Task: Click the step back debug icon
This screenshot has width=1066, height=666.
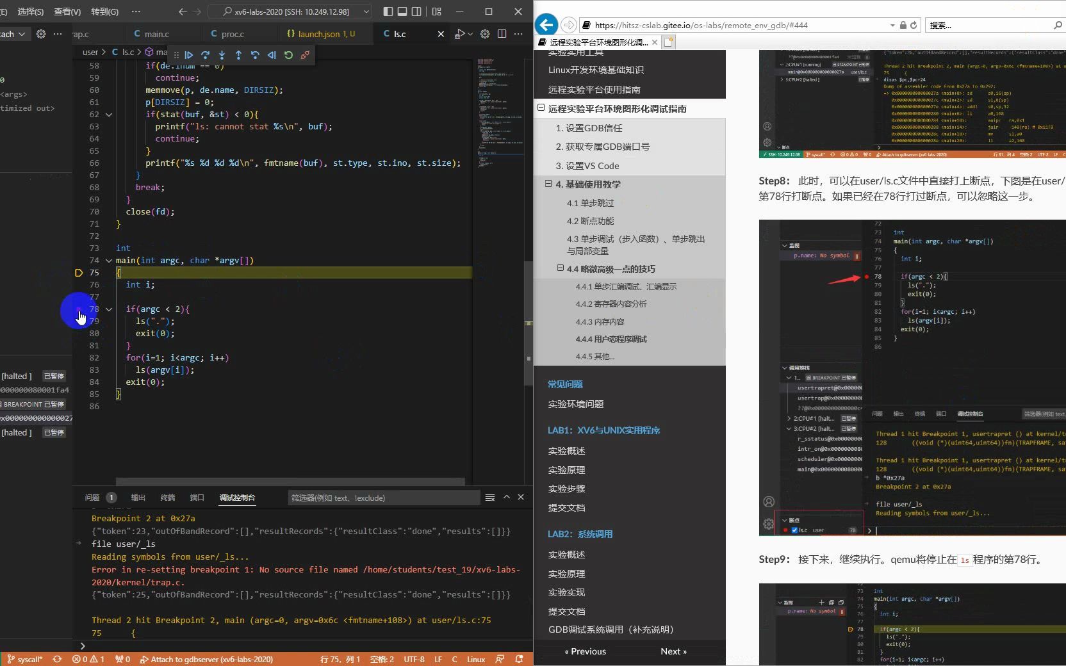Action: point(255,55)
